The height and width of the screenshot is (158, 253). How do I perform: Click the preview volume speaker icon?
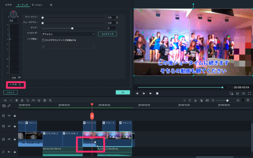pos(244,93)
